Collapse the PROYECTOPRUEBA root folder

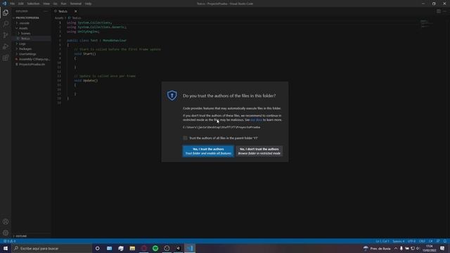pos(27,18)
